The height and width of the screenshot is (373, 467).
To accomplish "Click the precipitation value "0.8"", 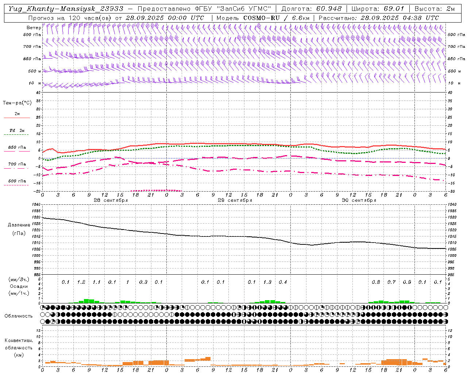I will click(x=376, y=282).
